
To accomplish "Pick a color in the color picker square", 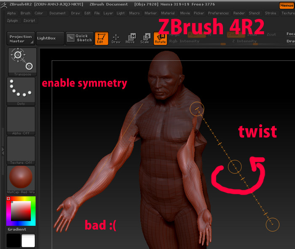I will point(21,211).
